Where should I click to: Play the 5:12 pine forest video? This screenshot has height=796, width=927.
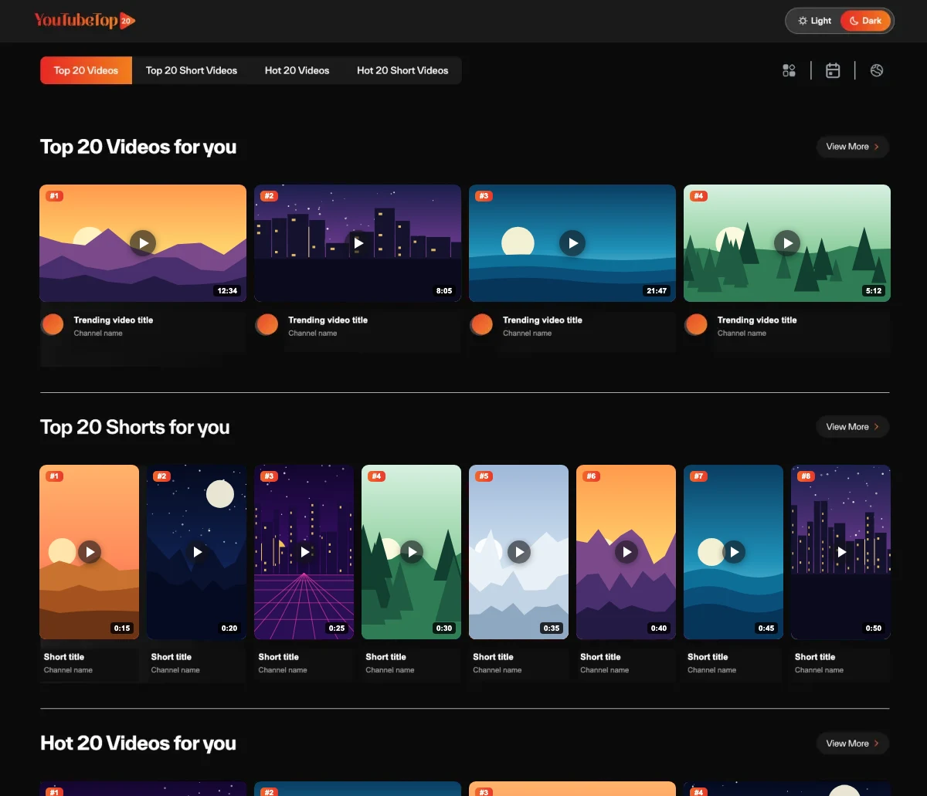coord(787,243)
